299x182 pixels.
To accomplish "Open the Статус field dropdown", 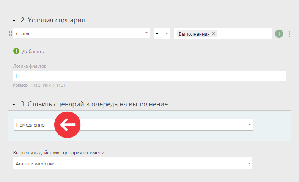I will coord(82,33).
